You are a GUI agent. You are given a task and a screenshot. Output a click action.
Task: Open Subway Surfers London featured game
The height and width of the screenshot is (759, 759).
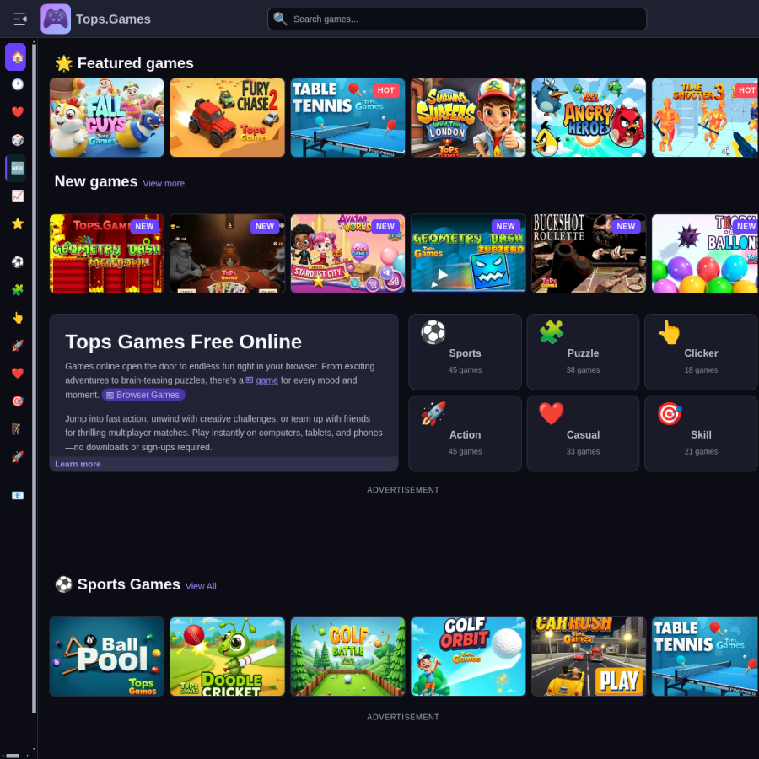pos(468,117)
